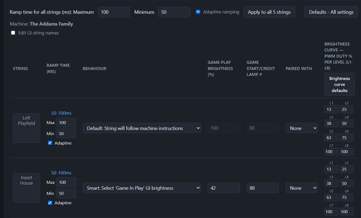Edit Insert House game start/credit lamp number
Screen dimensions: 361x218
(x=263, y=188)
